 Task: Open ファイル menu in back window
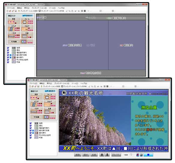pos(11,8)
